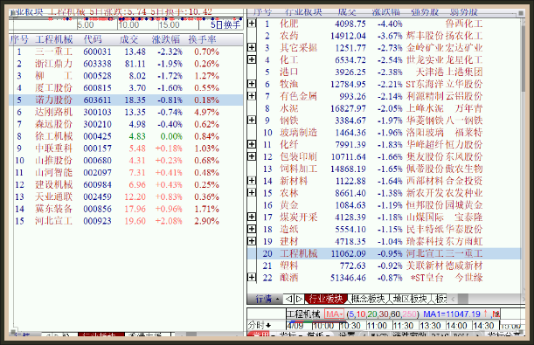Expand the 化工 sector plus box
Image resolution: width=534 pixels, height=345 pixels.
252,59
